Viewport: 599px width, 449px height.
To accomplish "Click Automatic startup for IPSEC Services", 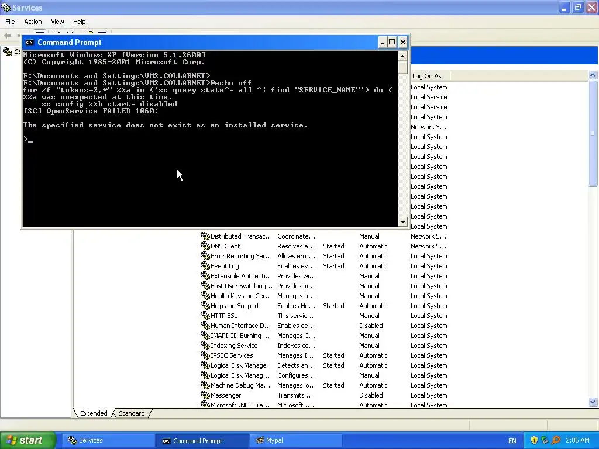I will [373, 355].
